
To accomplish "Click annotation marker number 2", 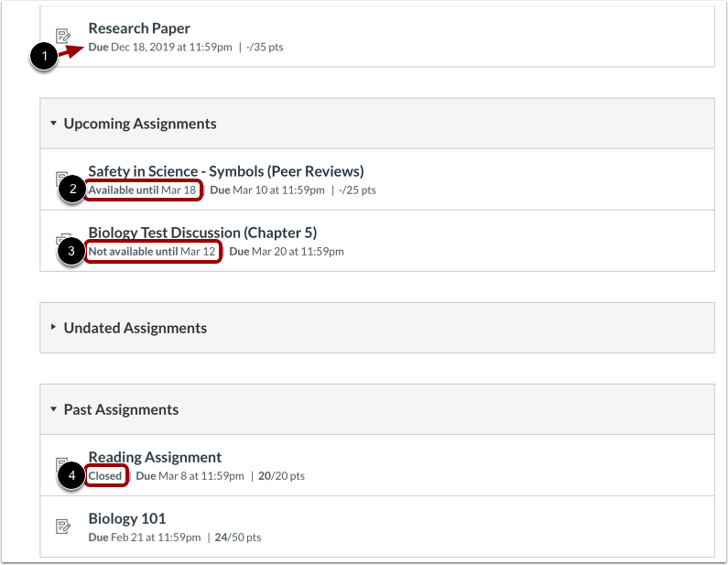I will (x=72, y=189).
